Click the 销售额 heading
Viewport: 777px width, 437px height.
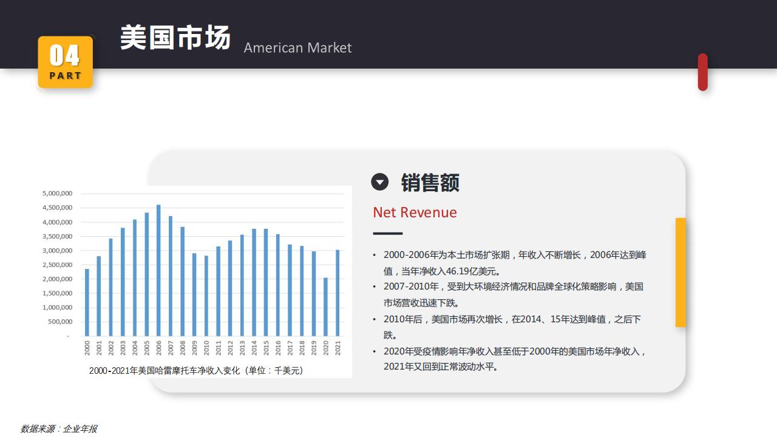[430, 182]
